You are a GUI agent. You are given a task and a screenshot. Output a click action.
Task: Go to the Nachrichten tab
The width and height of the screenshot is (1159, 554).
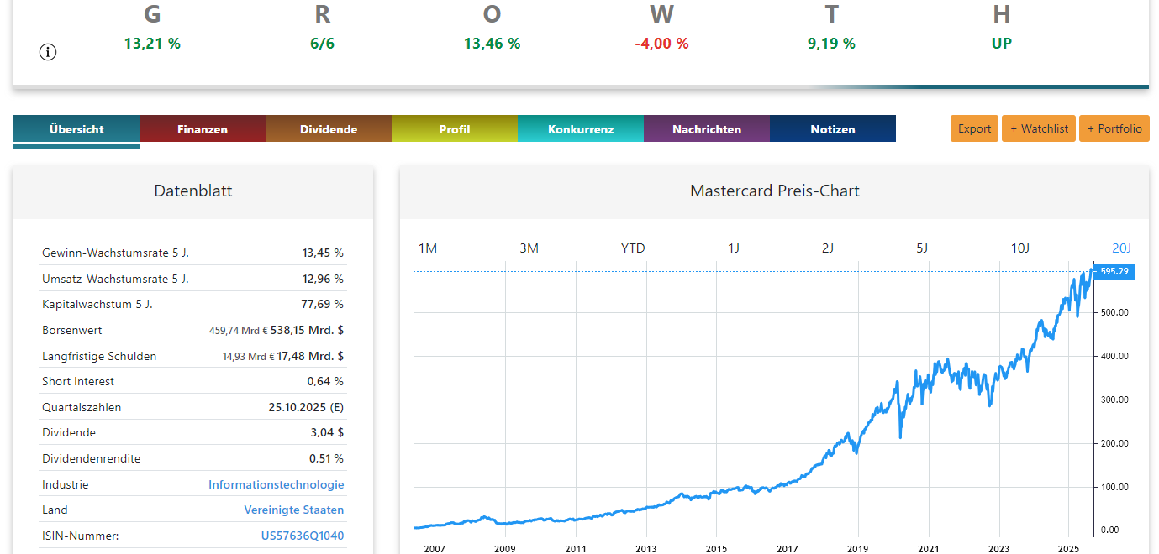point(706,129)
